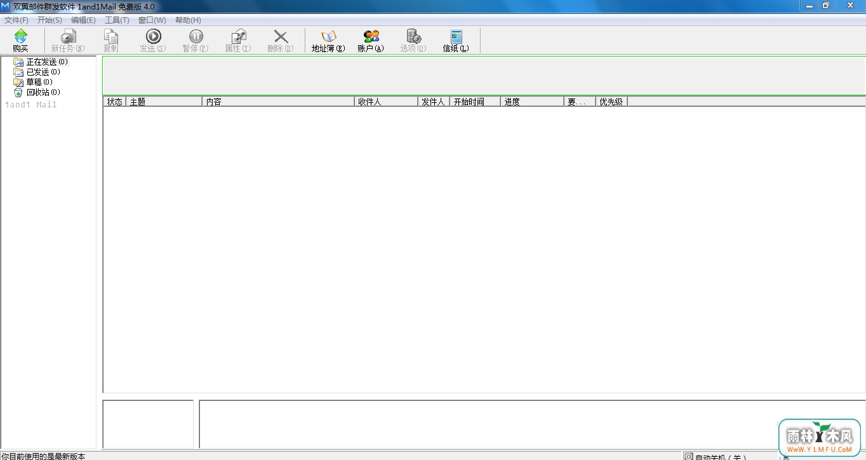Image resolution: width=866 pixels, height=460 pixels.
Task: Sort by the 开始时间 column header
Action: [476, 102]
